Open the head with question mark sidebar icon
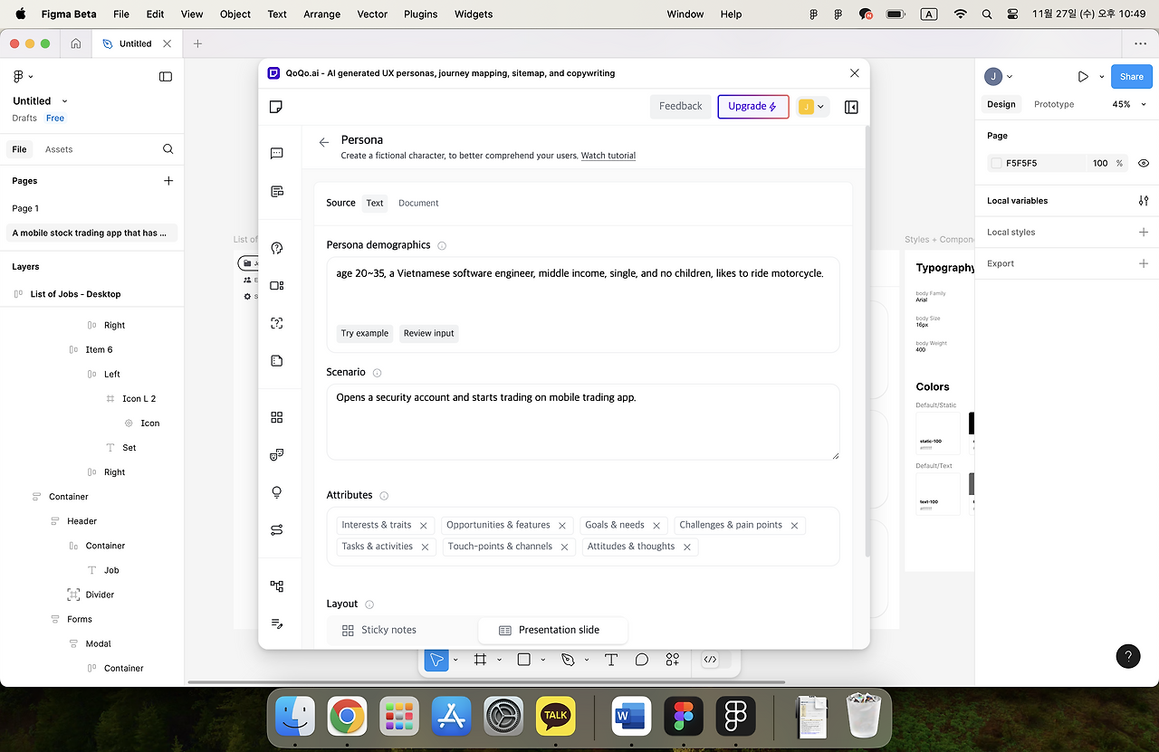 point(277,248)
